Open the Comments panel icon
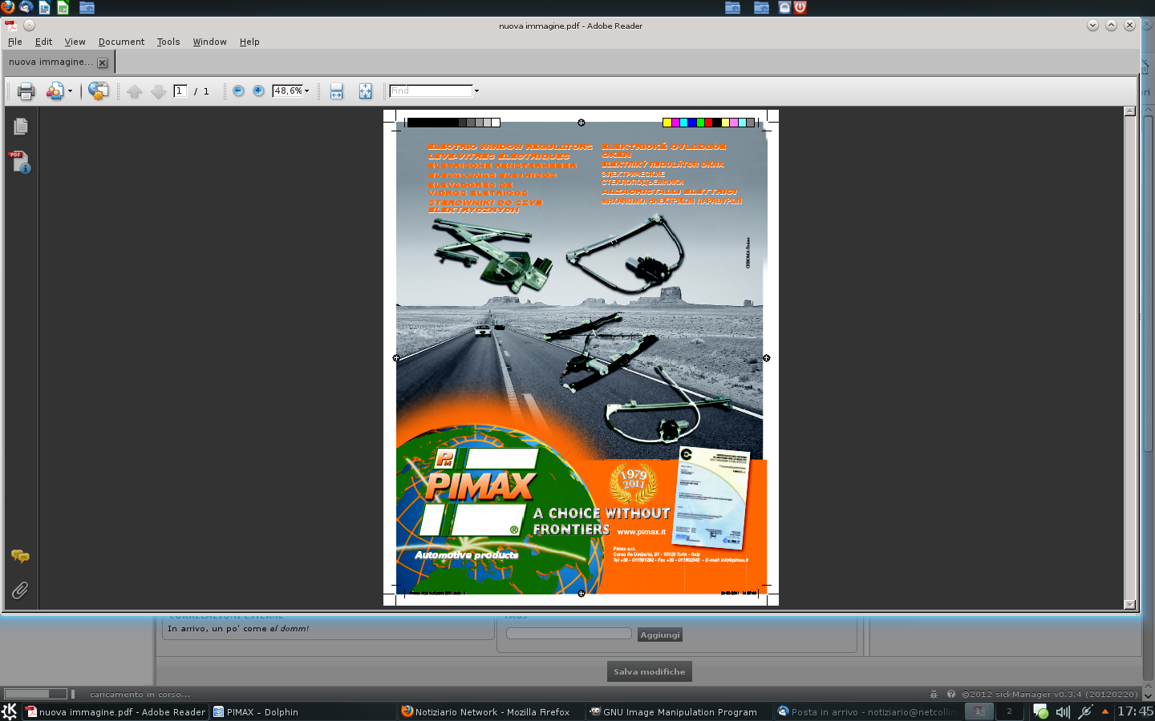The height and width of the screenshot is (721, 1155). [x=20, y=556]
